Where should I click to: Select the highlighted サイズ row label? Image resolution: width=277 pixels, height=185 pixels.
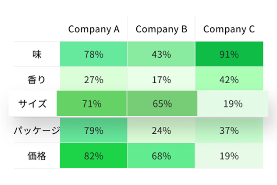click(x=32, y=104)
